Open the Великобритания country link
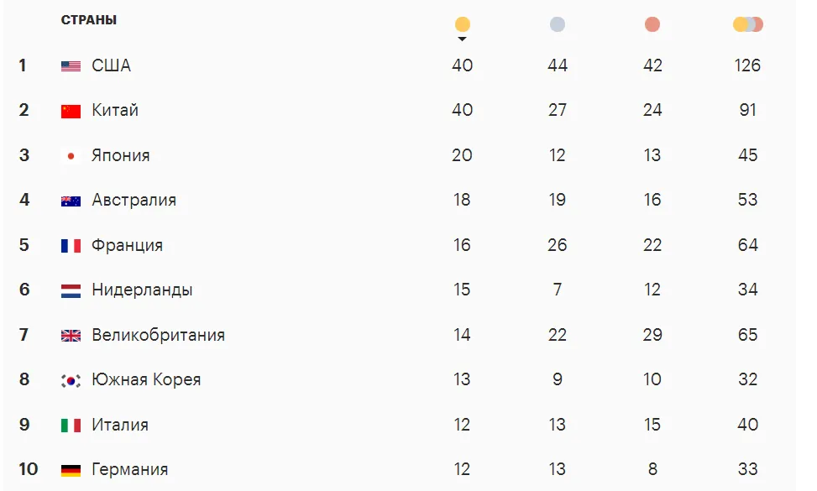Viewport: 817px width, 491px height. tap(158, 335)
